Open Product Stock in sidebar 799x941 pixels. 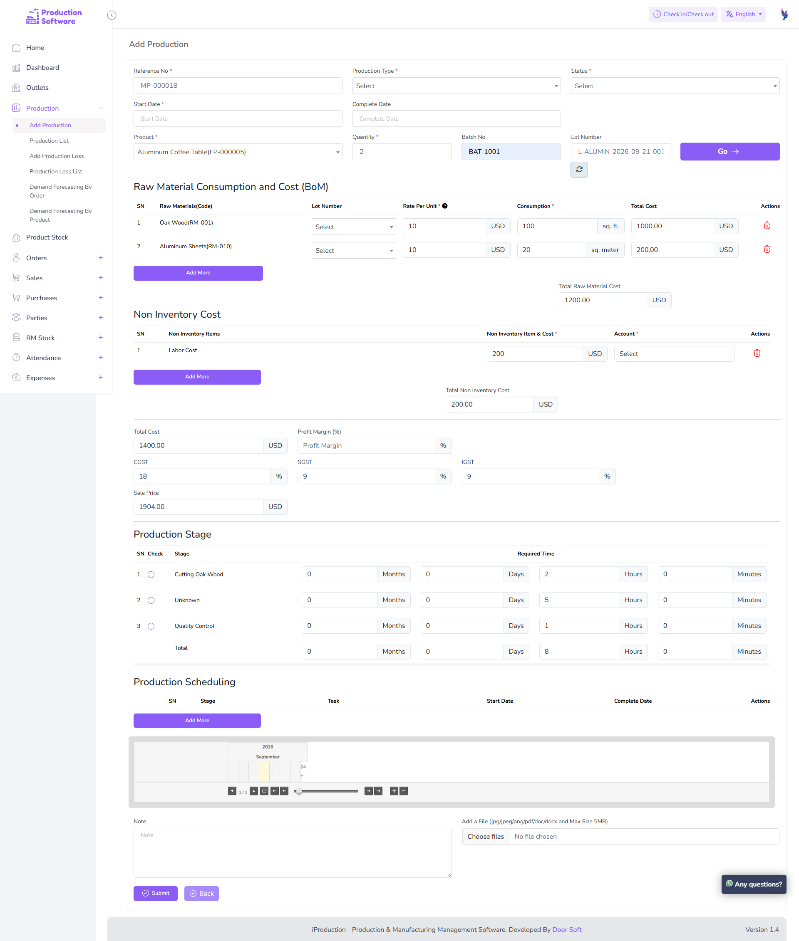[x=47, y=237]
